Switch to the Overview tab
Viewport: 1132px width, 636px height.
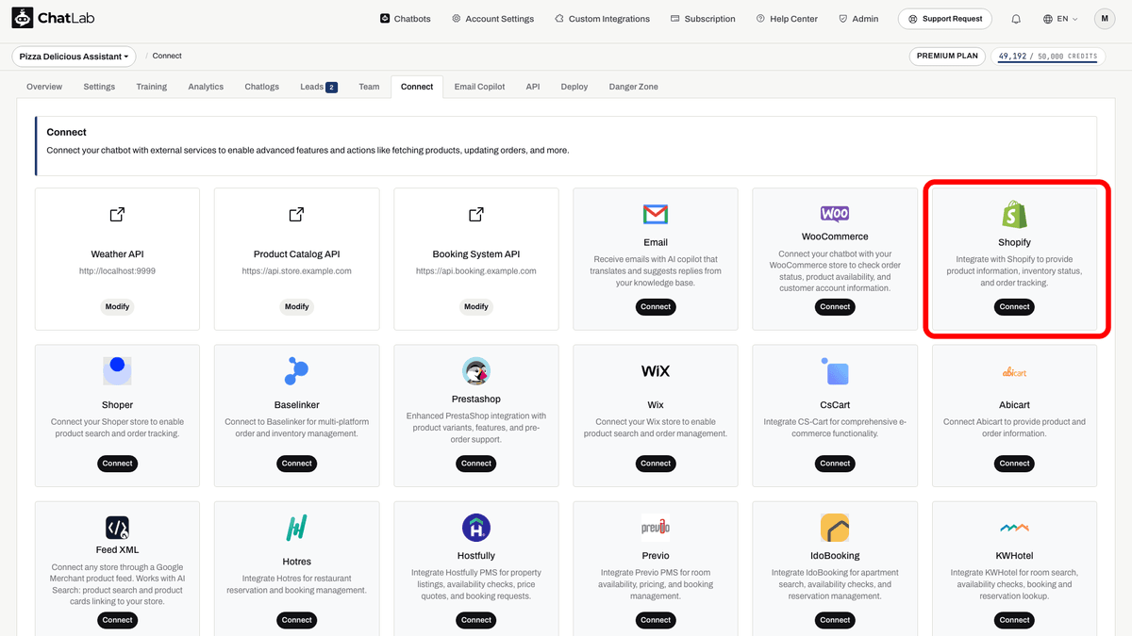pos(44,87)
